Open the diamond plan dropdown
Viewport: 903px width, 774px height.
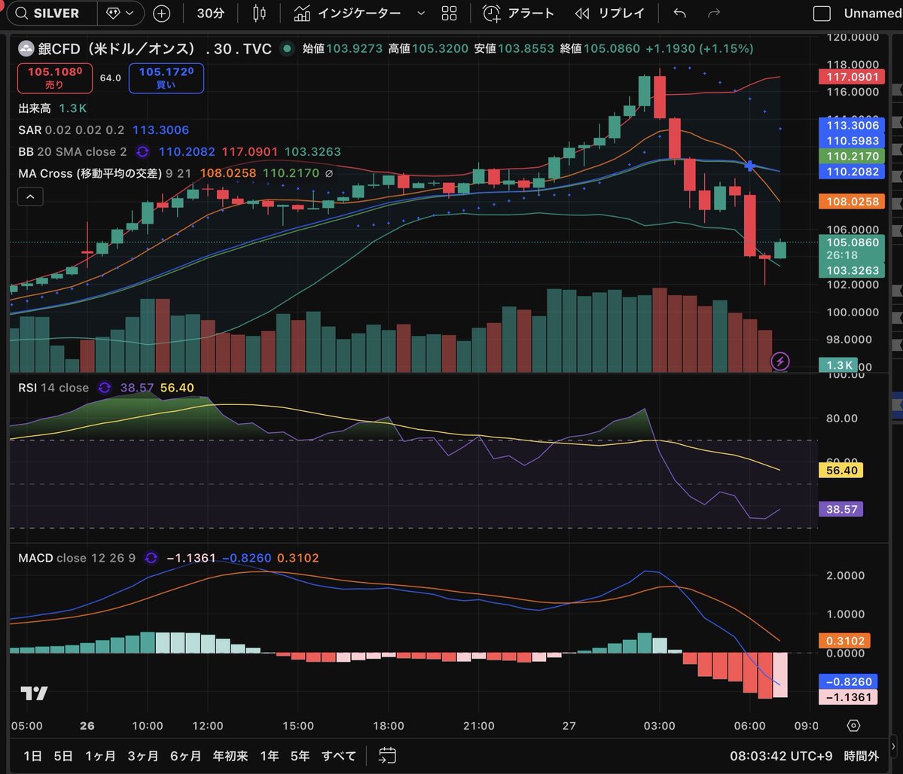point(121,14)
